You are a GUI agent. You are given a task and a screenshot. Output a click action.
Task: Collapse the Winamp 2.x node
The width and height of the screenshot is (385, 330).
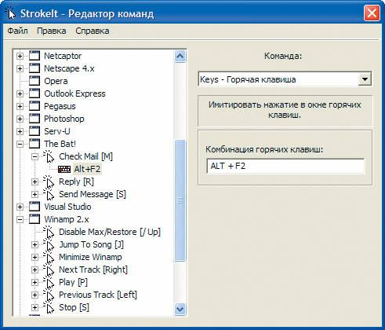pos(20,219)
